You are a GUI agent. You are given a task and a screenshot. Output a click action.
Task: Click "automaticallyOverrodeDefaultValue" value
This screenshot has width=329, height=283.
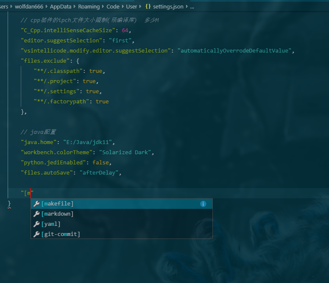click(x=234, y=51)
